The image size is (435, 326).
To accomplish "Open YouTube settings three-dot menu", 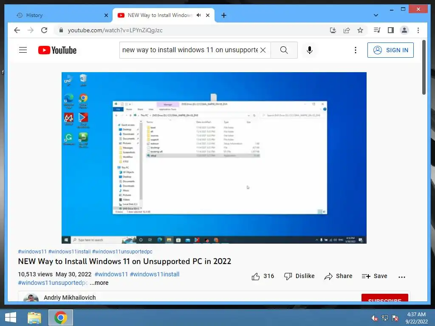I will 356,50.
